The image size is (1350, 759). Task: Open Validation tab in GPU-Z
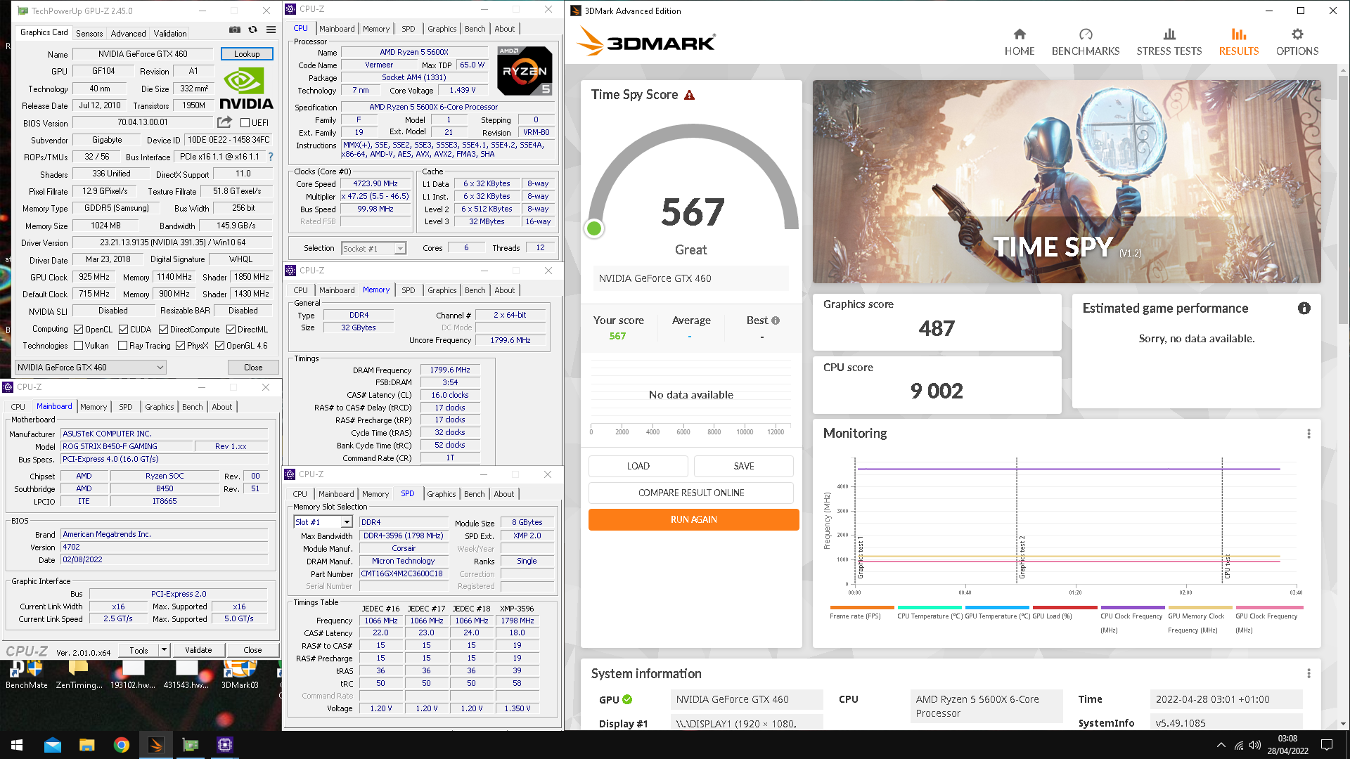coord(170,33)
